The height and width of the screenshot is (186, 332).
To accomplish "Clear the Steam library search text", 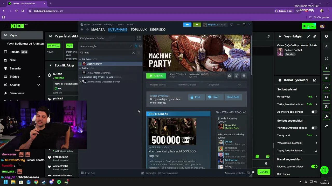I will (133, 53).
